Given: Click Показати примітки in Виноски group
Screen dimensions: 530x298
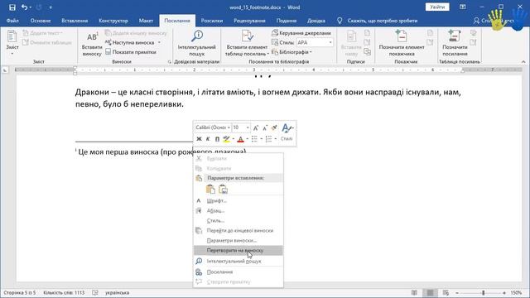Looking at the screenshot, I should tap(131, 52).
